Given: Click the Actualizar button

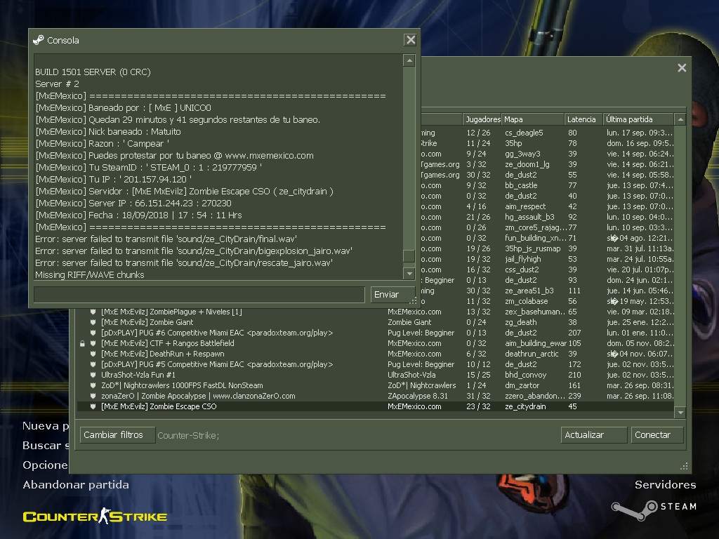Looking at the screenshot, I should click(594, 435).
